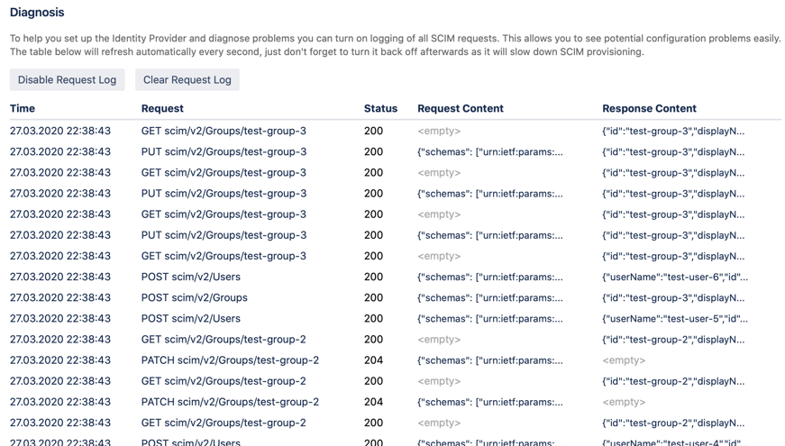Click the topmost GET test-group-3 request

224,131
